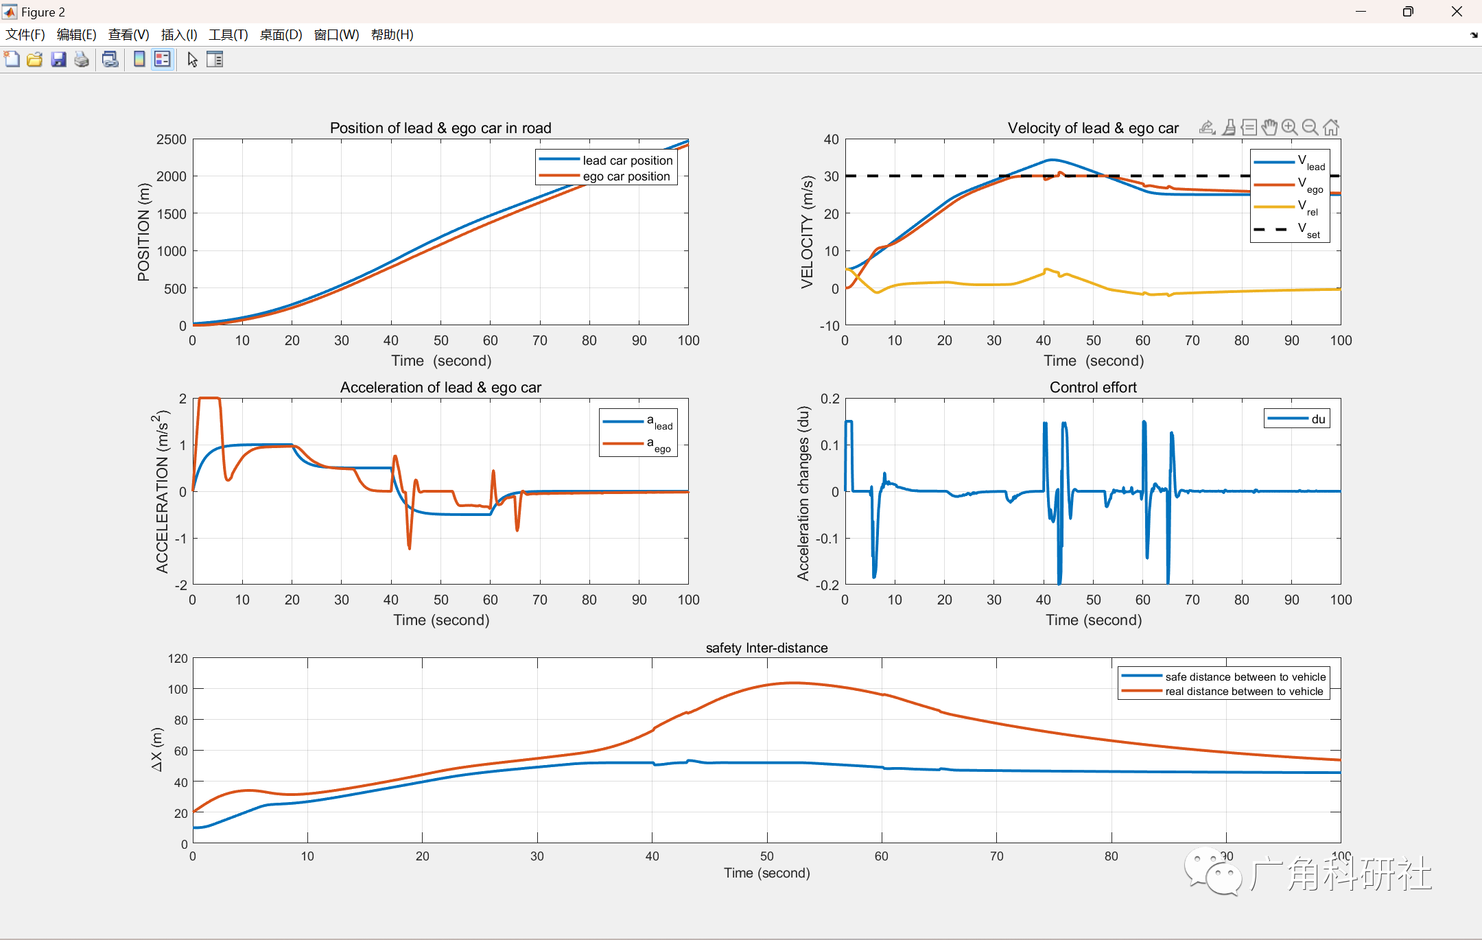Select 'real distance between to vehicle' legend entry
Screen dimensions: 1482x940
[x=1223, y=692]
